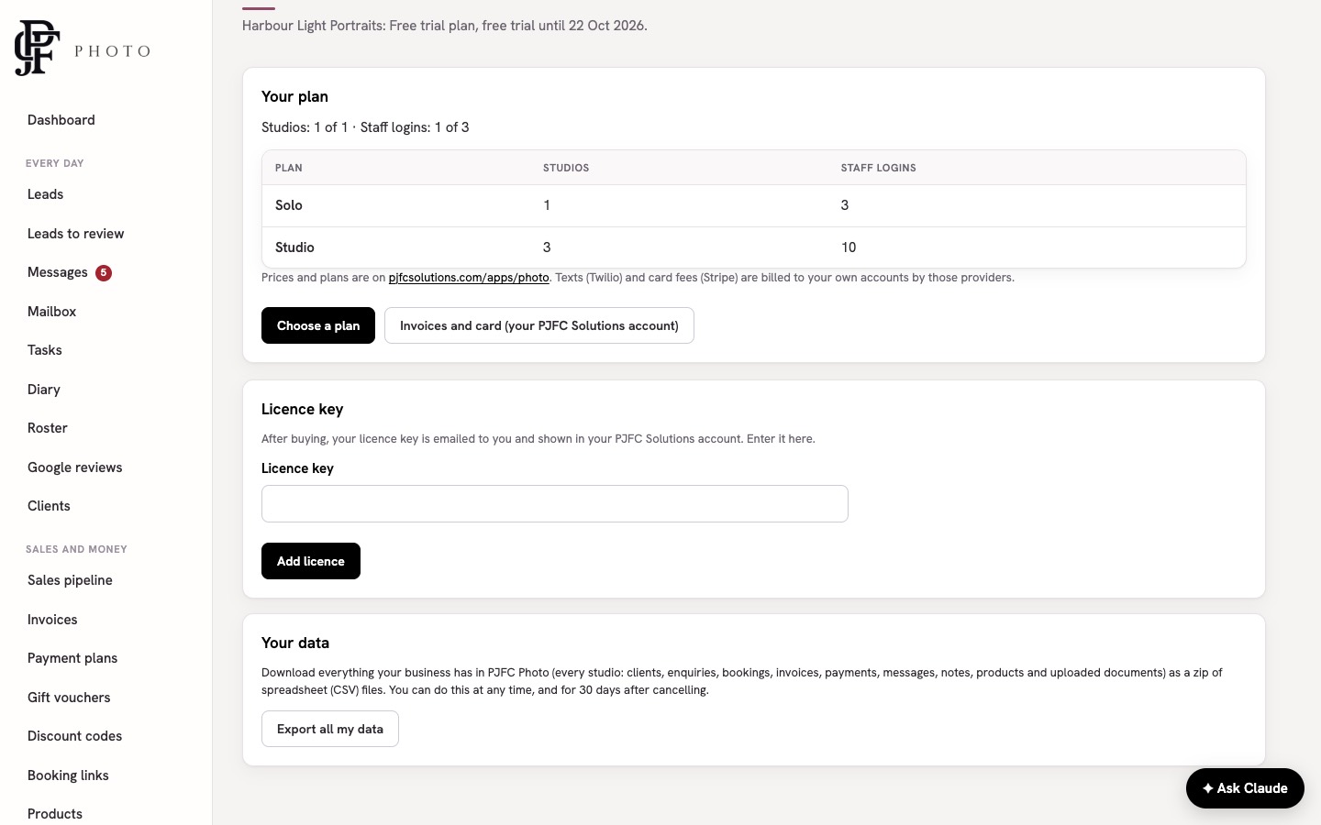
Task: Select the Studio plan row
Action: point(754,247)
